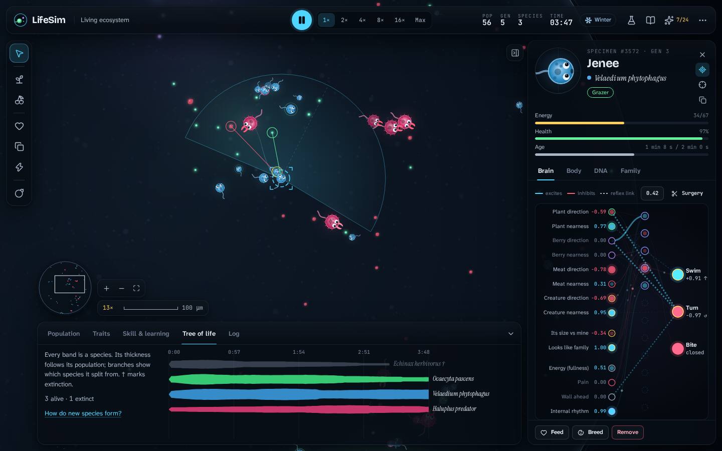Screen dimensions: 722x451
Task: Open the Skill & learning tab
Action: coord(146,334)
